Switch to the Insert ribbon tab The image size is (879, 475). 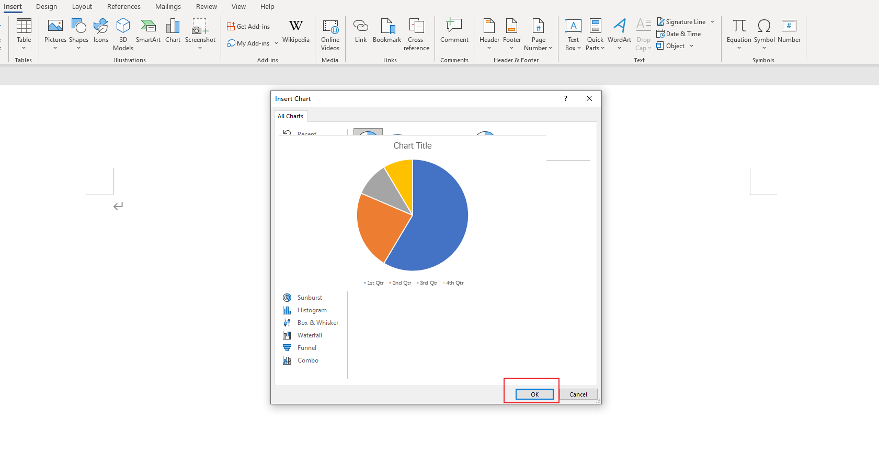coord(13,6)
